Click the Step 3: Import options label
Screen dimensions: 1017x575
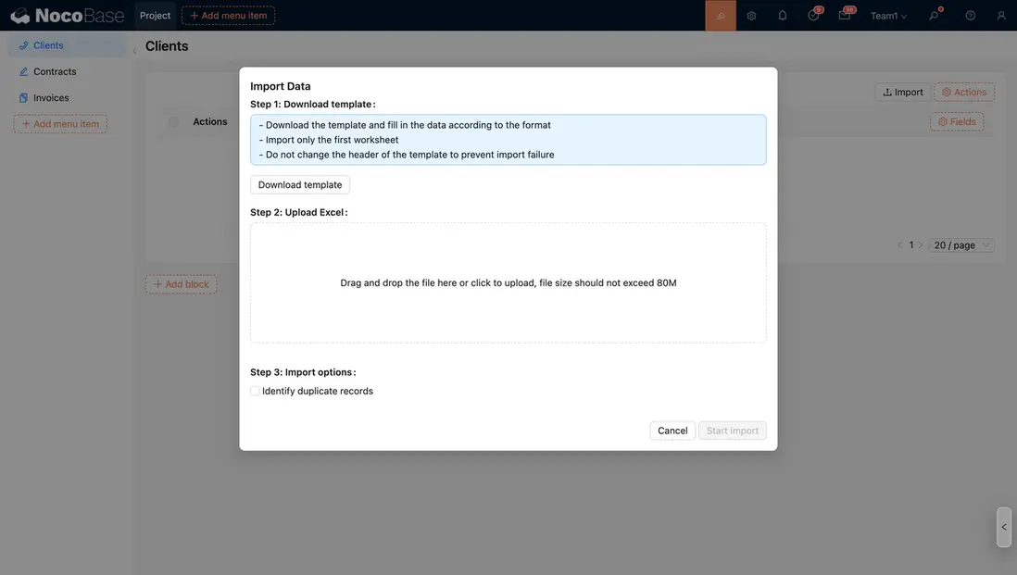(x=303, y=372)
